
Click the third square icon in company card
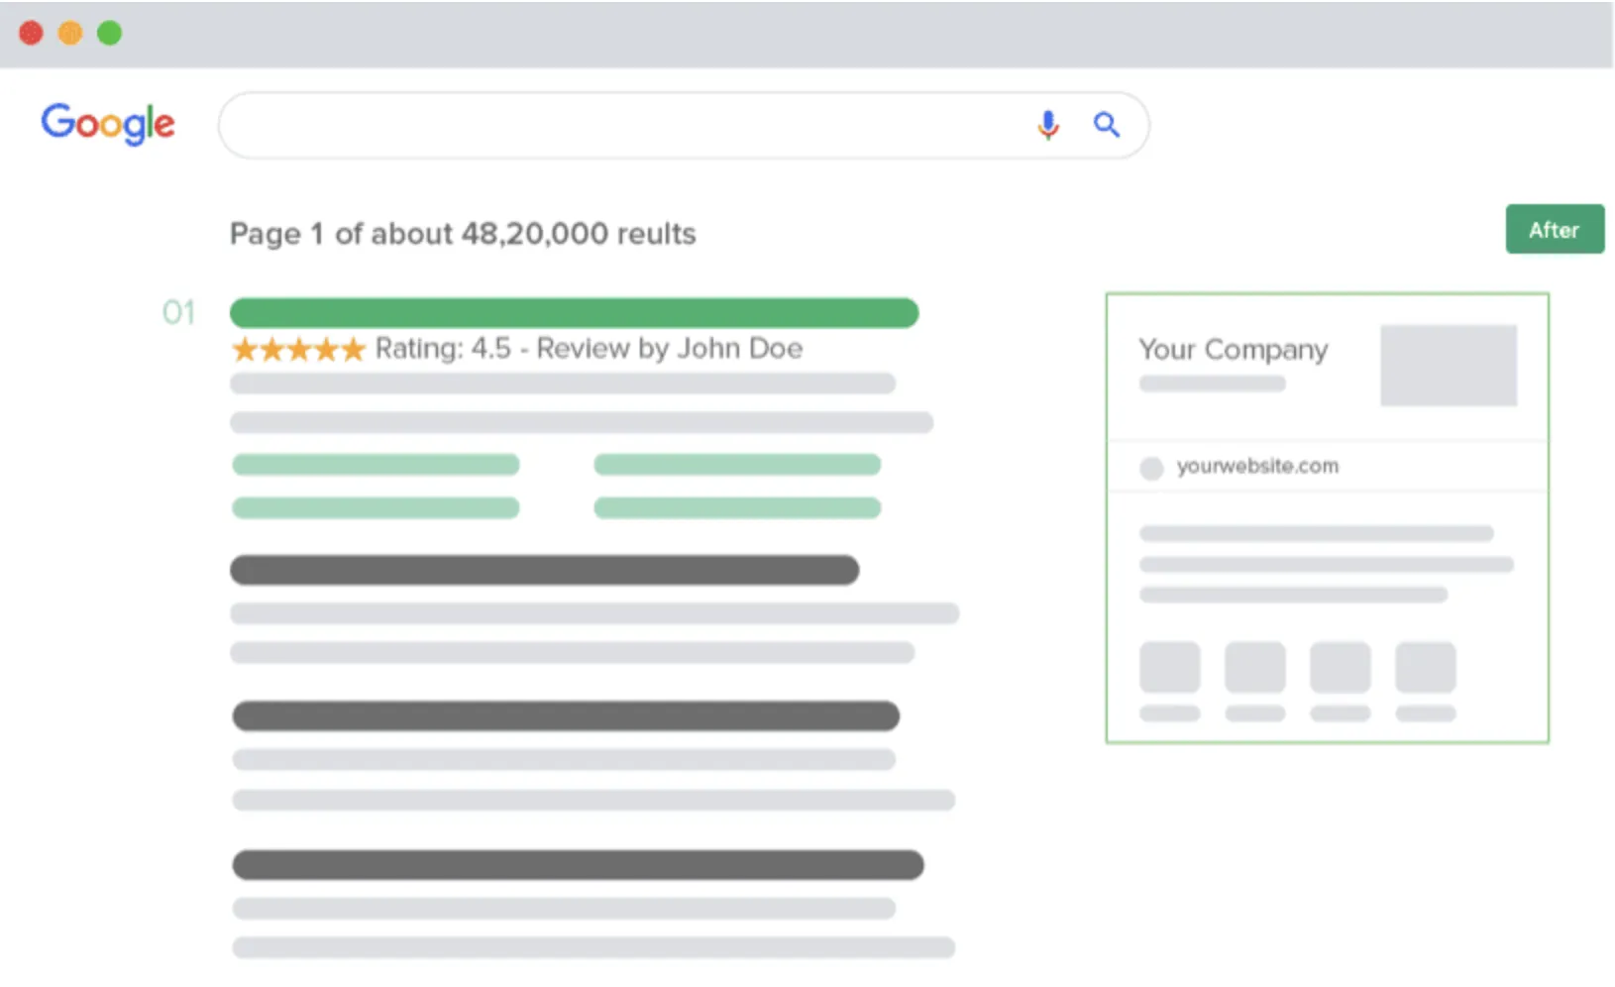1341,667
